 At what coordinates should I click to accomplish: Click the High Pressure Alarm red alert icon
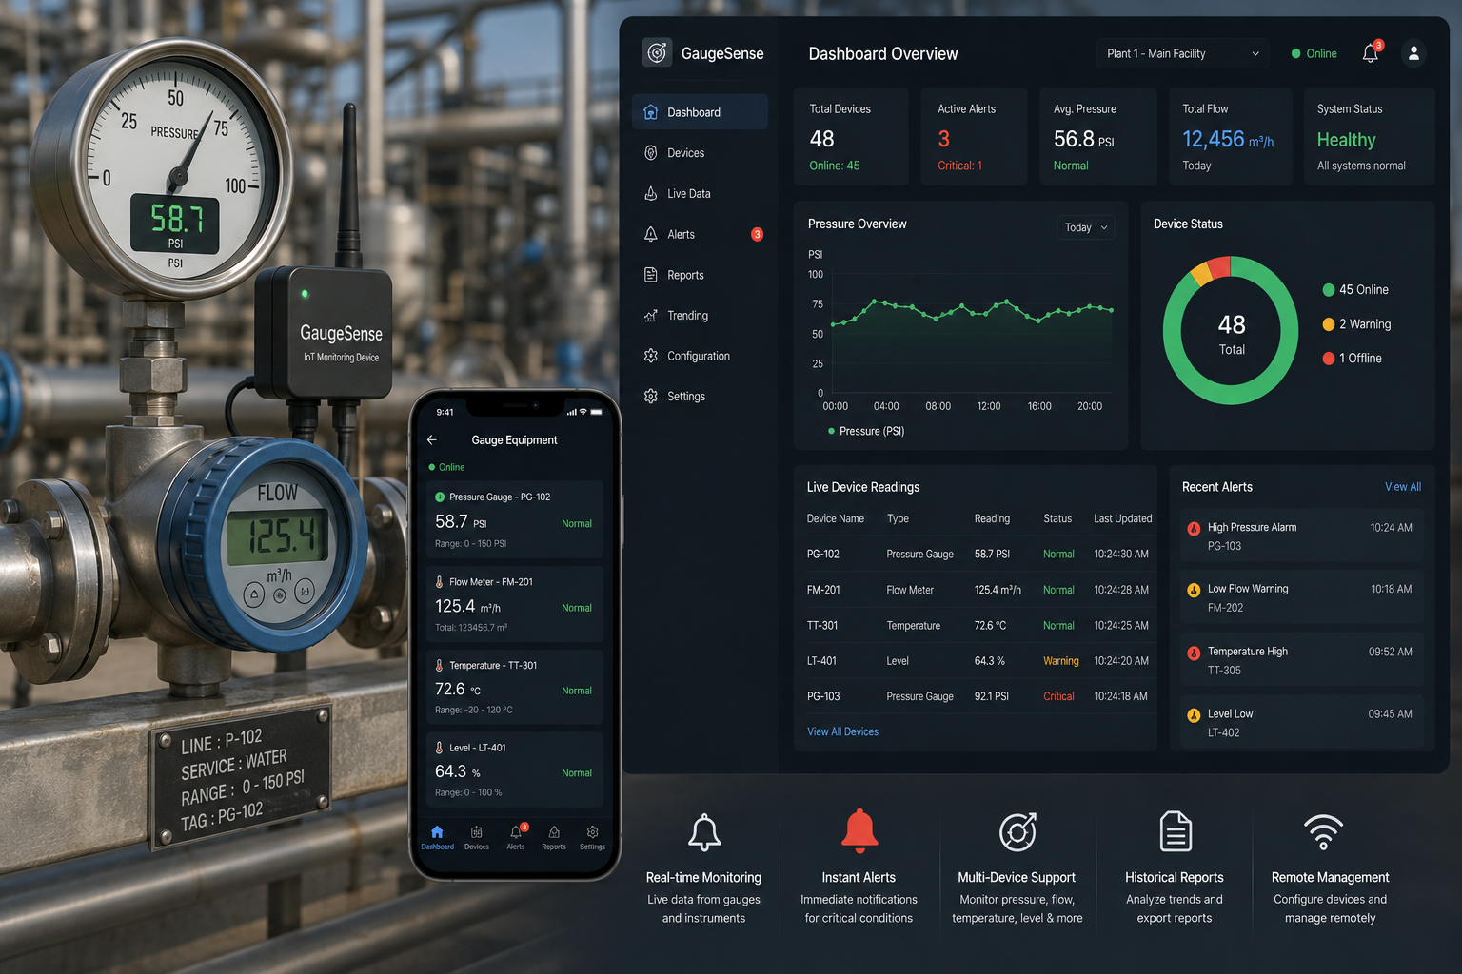tap(1194, 528)
